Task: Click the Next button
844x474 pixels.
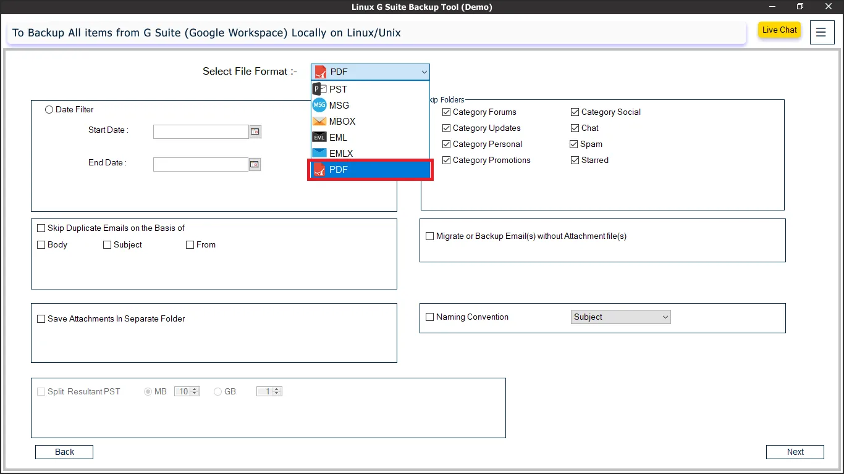Action: point(795,452)
